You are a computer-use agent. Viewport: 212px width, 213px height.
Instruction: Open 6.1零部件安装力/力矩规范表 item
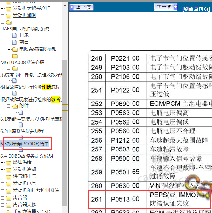[31, 119]
